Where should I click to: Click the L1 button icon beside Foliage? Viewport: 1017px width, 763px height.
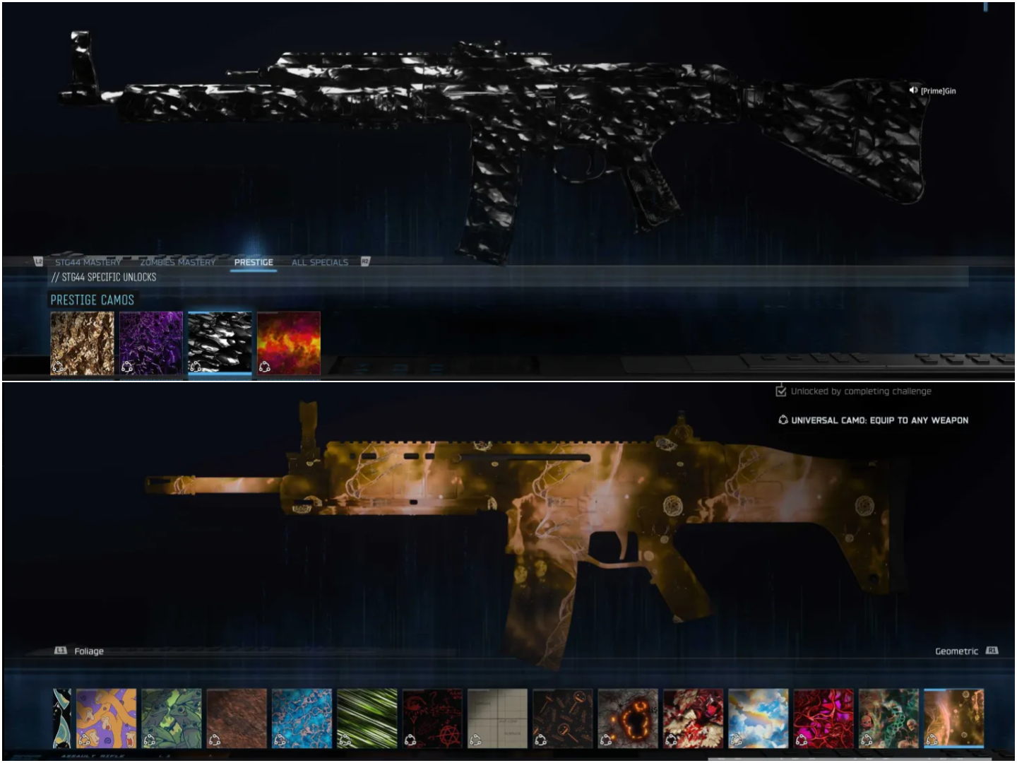coord(61,651)
